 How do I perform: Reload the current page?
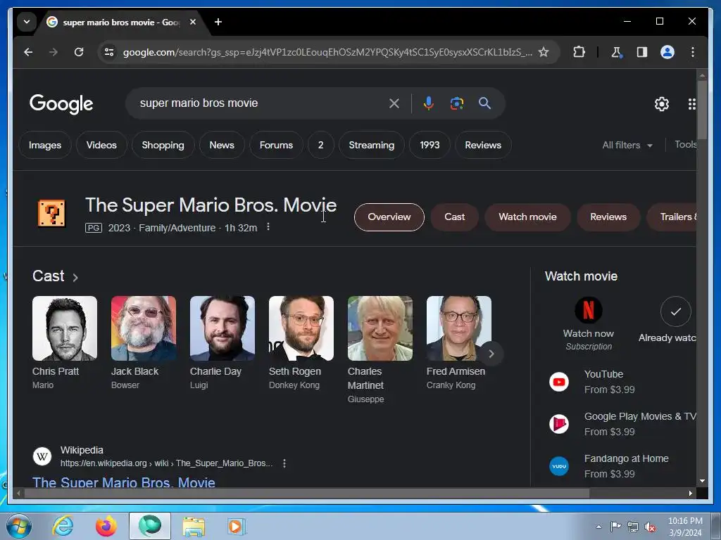(79, 52)
